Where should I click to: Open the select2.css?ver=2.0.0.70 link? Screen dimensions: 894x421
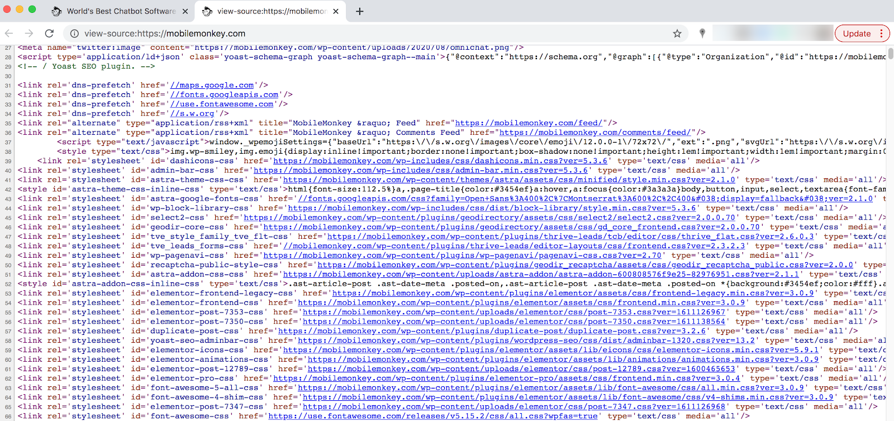(x=489, y=217)
